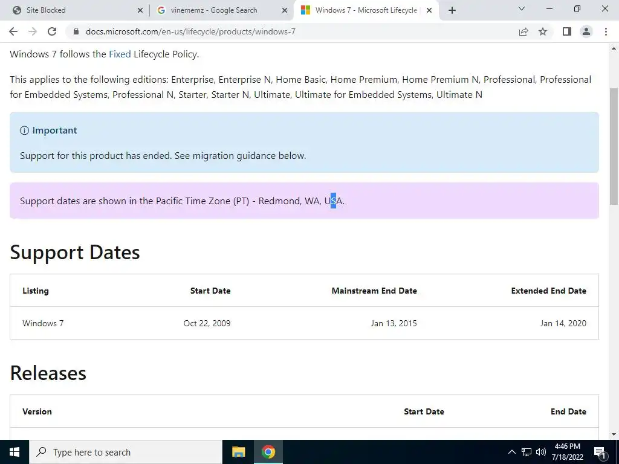Click the scrollbar up arrow
The image size is (619, 464).
614,48
